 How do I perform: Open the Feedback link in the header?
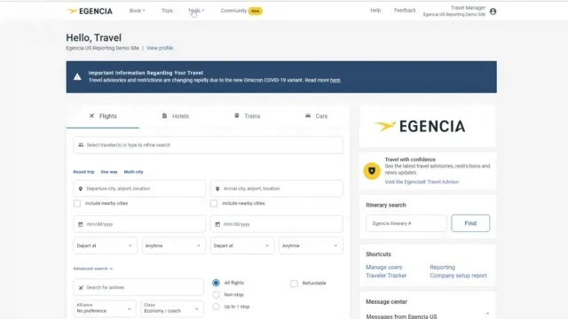pyautogui.click(x=405, y=11)
